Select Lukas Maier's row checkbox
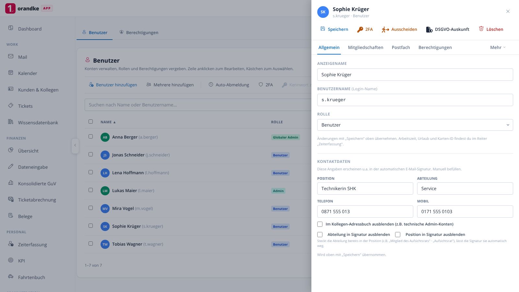Viewport: 519px width, 292px height. coord(91,190)
